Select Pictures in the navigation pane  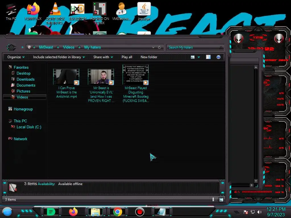(23, 91)
